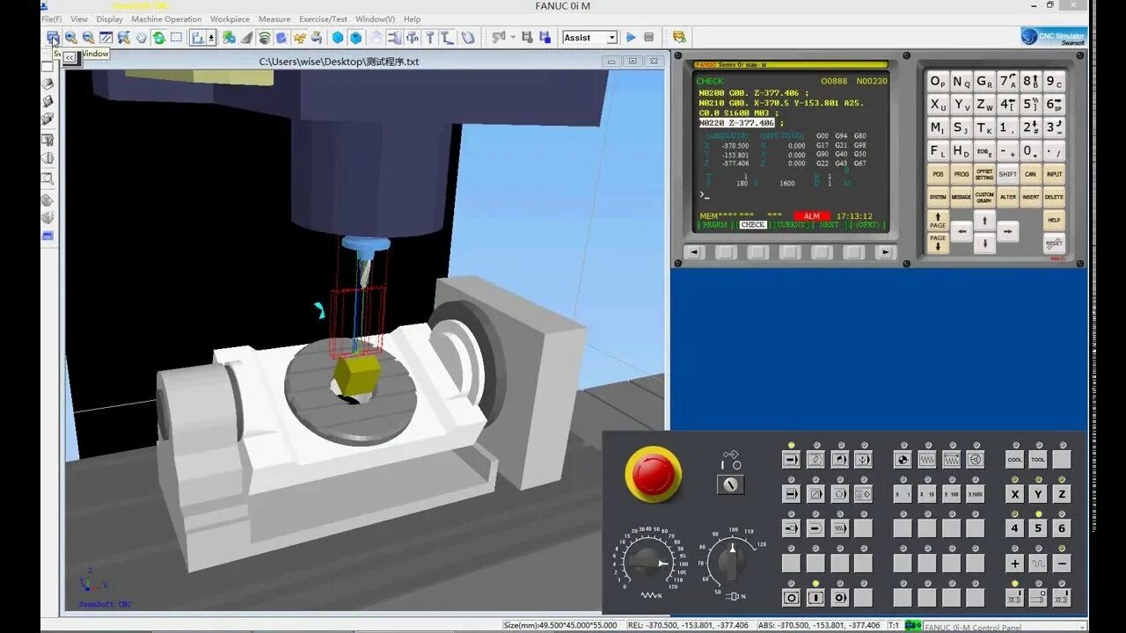
Task: Click the G R address key
Action: (x=984, y=82)
